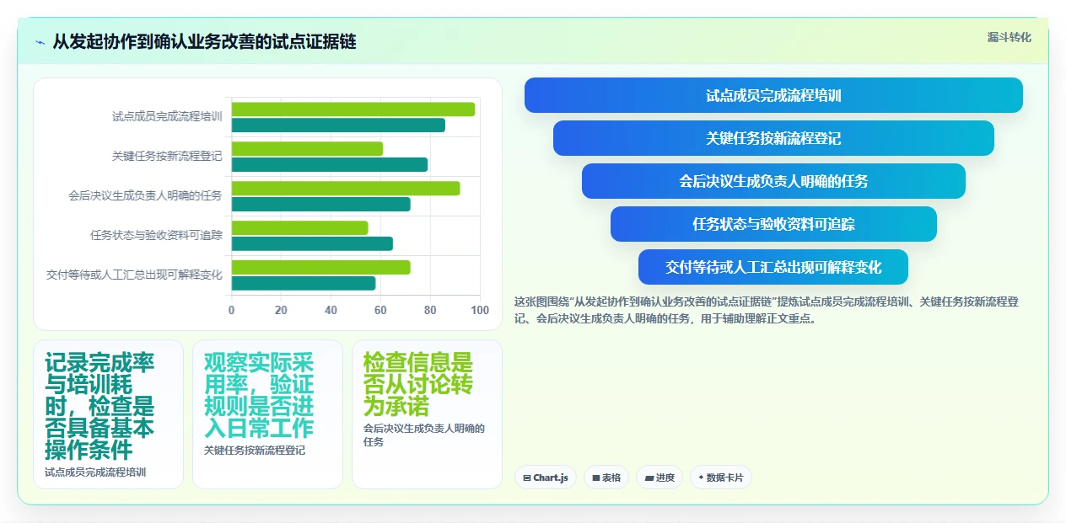Click the teal bar for 关键任务按新流程登记
Screen dimensions: 1066x523
(330, 165)
